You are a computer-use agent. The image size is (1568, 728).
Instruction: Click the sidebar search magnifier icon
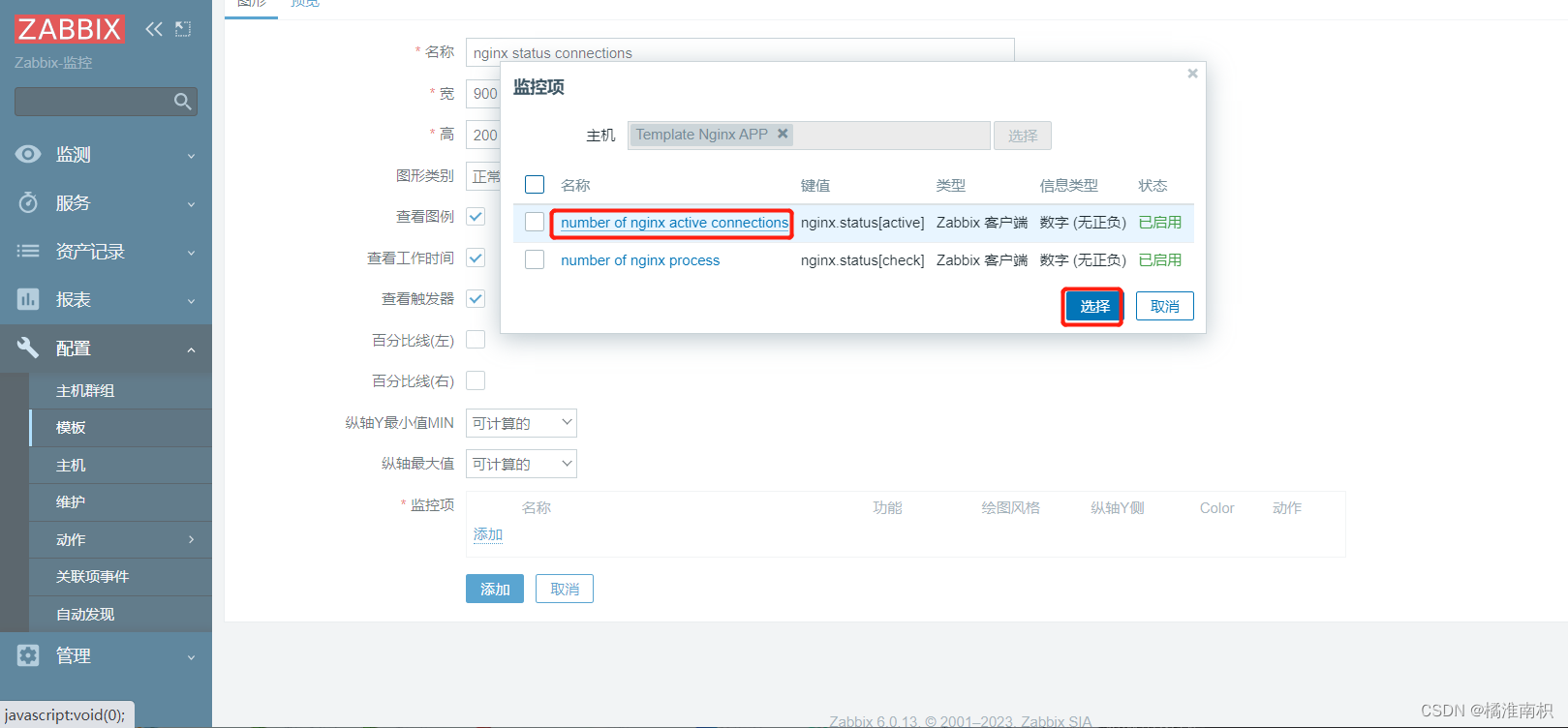(182, 102)
